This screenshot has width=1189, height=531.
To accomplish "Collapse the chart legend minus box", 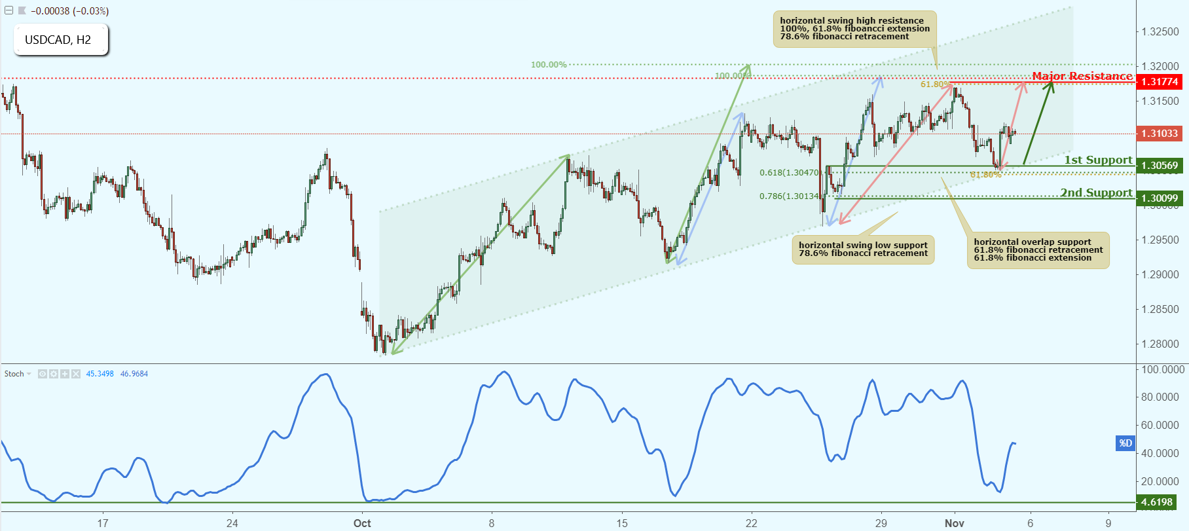I will [9, 10].
